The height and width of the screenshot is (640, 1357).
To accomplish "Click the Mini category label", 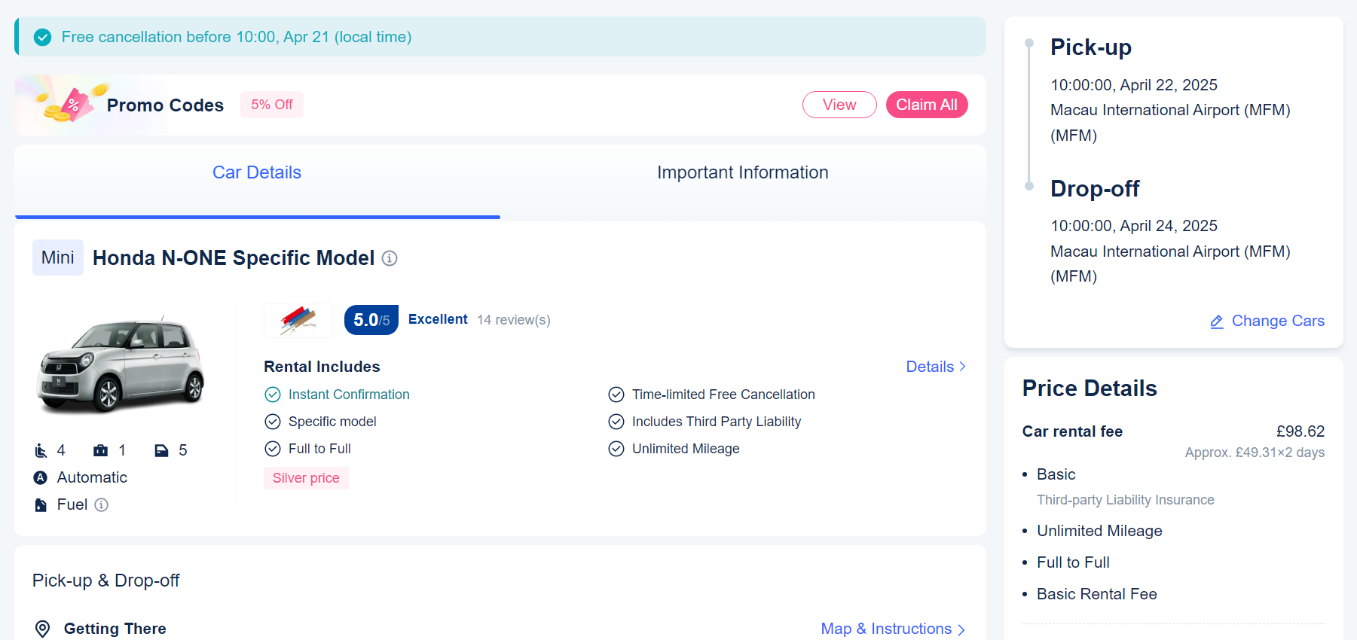I will tap(58, 258).
